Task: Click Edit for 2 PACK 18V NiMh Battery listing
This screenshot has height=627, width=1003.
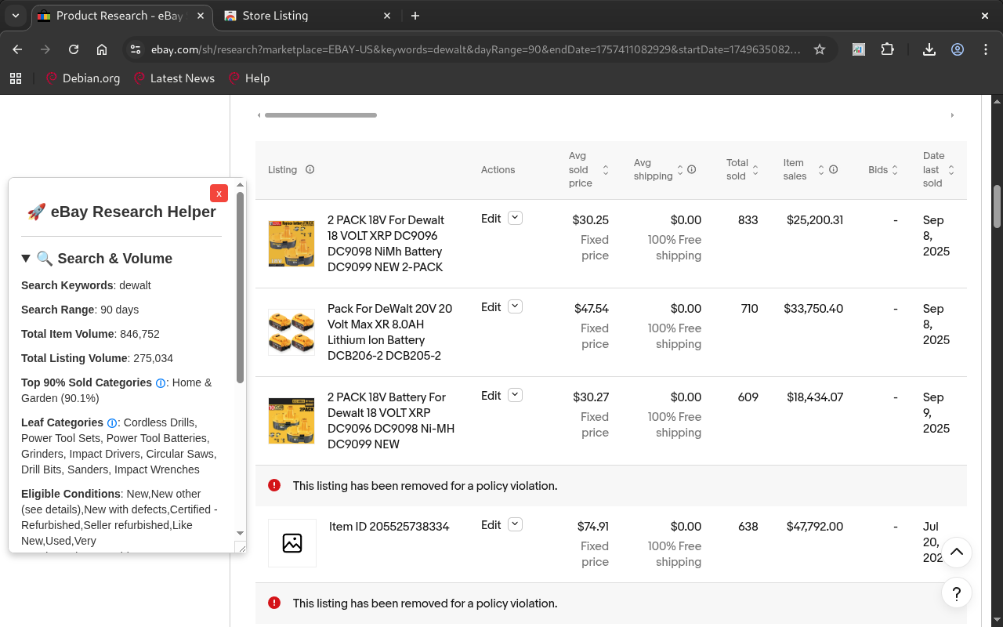Action: (x=491, y=219)
